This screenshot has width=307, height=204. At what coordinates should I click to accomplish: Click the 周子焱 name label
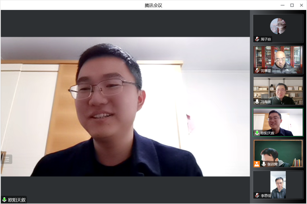coord(266,39)
